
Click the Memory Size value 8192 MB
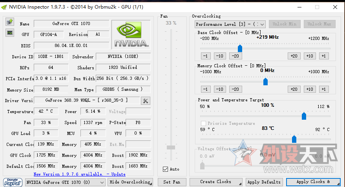pos(51,90)
